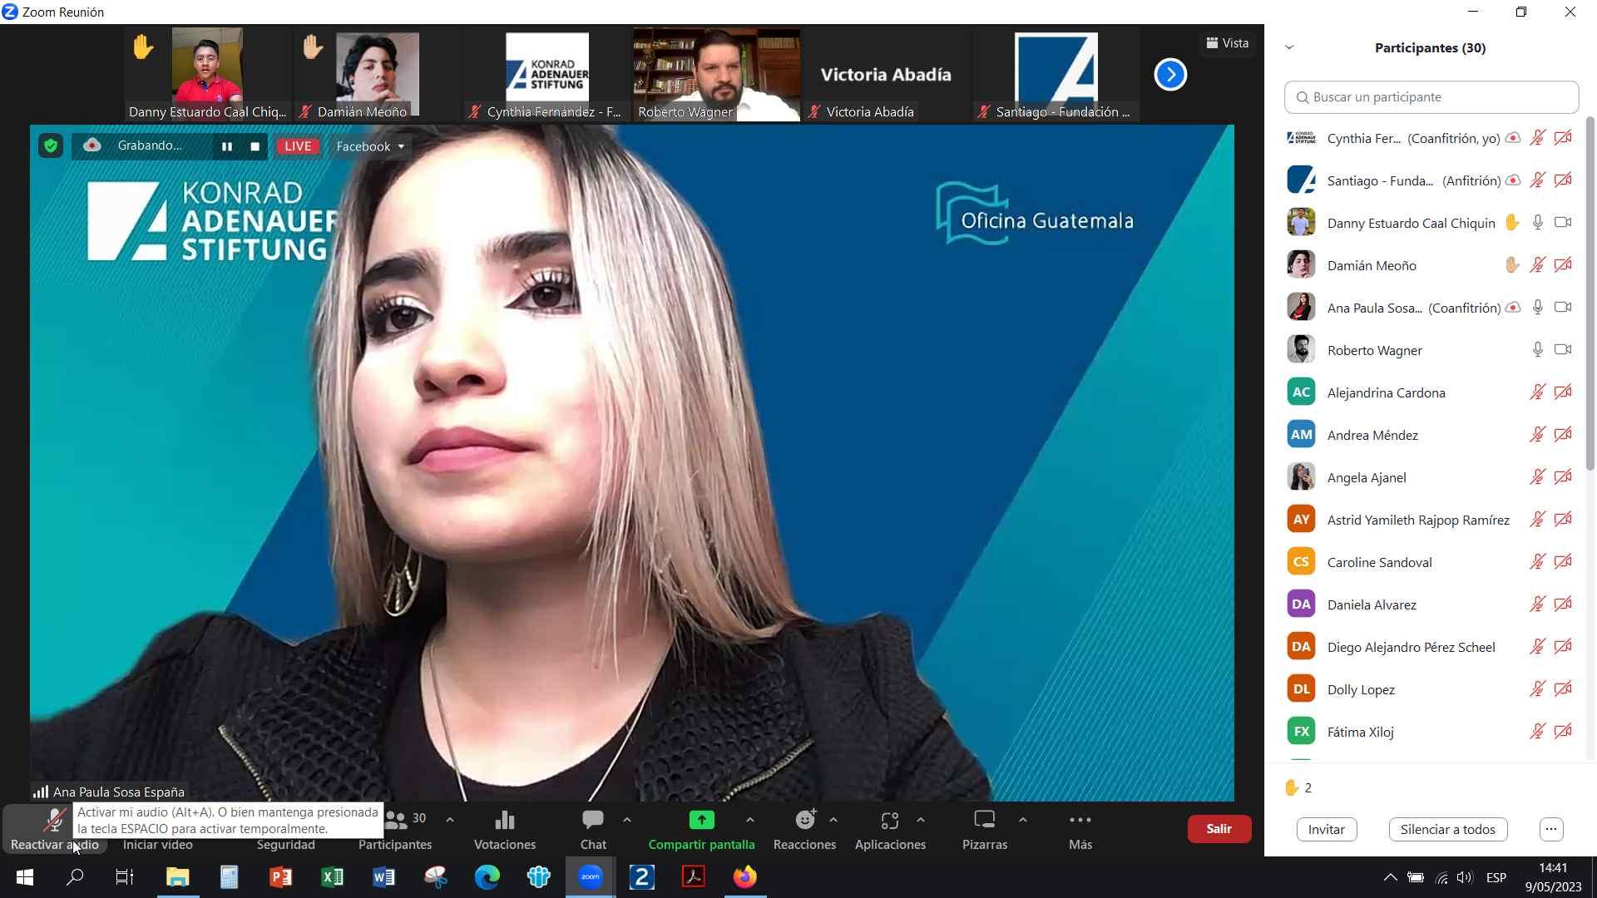Image resolution: width=1597 pixels, height=898 pixels.
Task: Collapse the Participantes panel chevron
Action: [x=1289, y=47]
